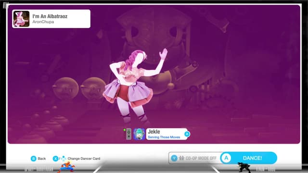The width and height of the screenshot is (308, 173).
Task: Click the Spider-Man figure at the bottom
Action: coord(66,167)
